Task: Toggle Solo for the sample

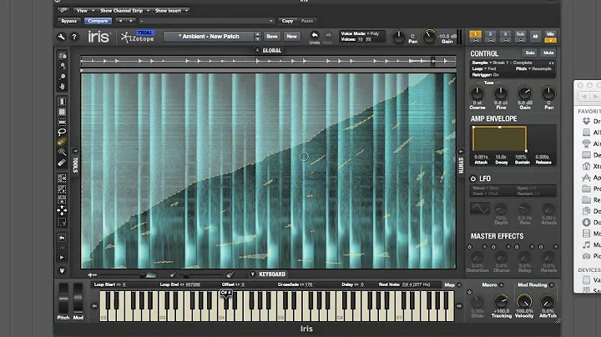Action: (x=530, y=53)
